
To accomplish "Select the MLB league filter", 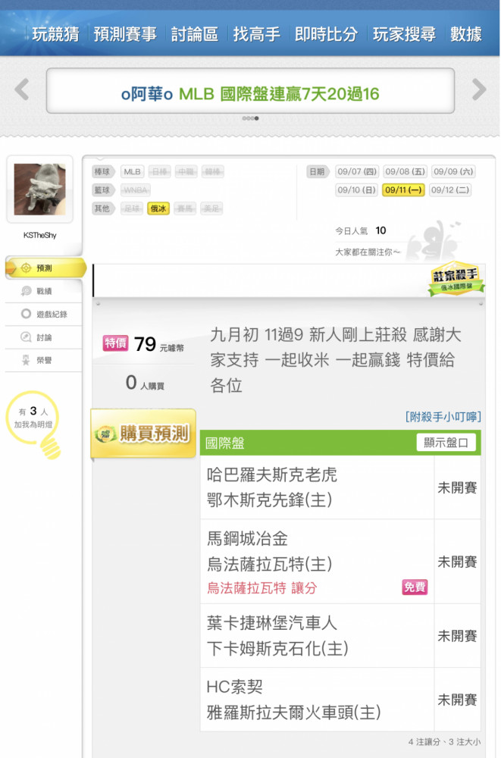I will (132, 171).
